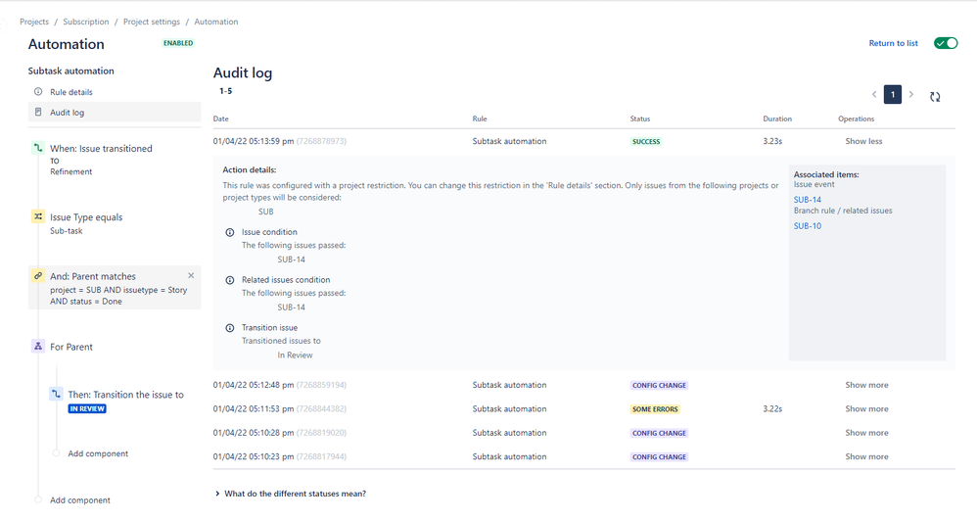Screen dimensions: 977x521
Task: Refresh the audit log
Action: 935,97
